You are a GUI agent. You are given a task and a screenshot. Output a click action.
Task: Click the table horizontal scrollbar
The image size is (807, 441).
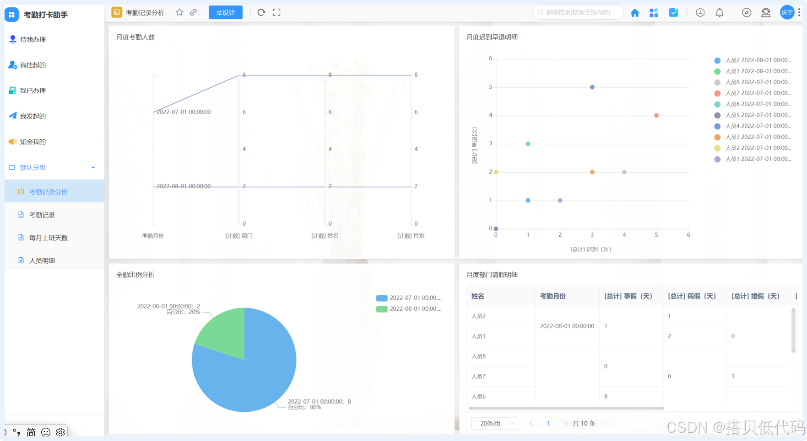coord(566,408)
